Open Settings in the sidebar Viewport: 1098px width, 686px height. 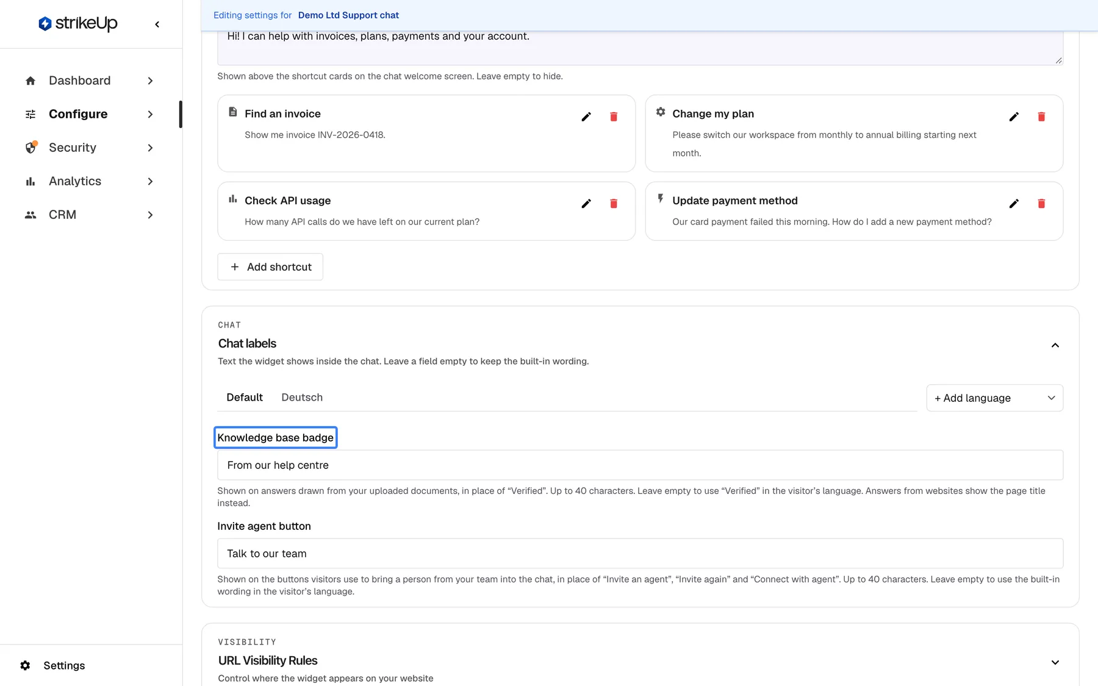coord(64,665)
